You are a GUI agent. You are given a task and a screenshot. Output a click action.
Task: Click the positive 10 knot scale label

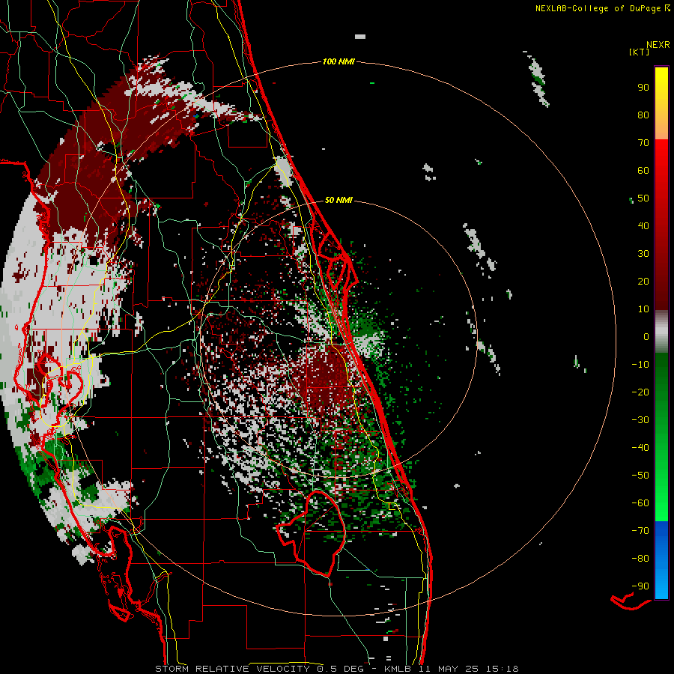tap(643, 309)
